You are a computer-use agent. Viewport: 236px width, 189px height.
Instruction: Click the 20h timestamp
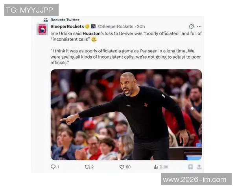point(141,26)
